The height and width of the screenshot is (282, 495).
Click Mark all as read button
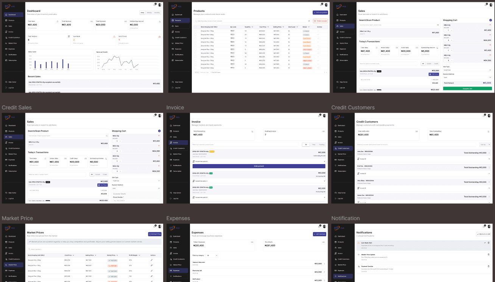(483, 234)
